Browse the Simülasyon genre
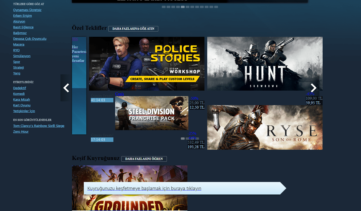Screen dimensions: 361x211 [x=22, y=56]
